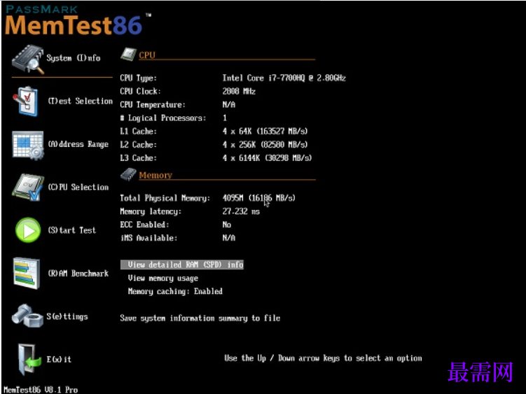The height and width of the screenshot is (394, 526).
Task: Select (A)ddress Range menu label
Action: click(x=78, y=144)
